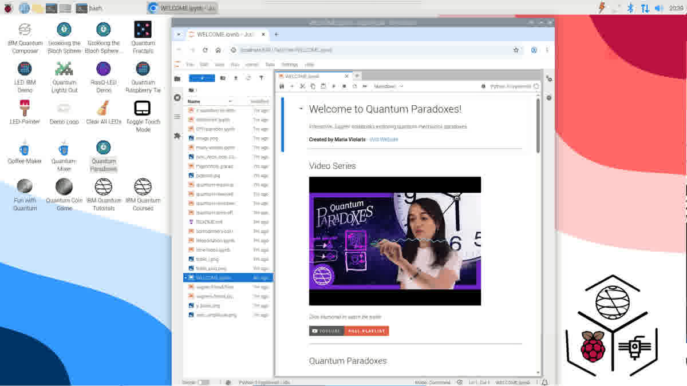Viewport: 687px width, 386px height.
Task: Toggle the Simple mode switch in status bar
Action: tap(203, 382)
